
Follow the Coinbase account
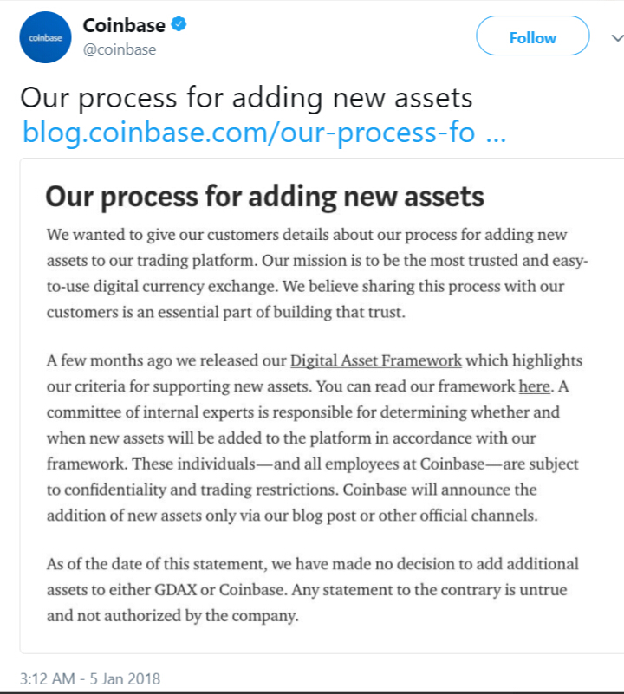pos(532,37)
